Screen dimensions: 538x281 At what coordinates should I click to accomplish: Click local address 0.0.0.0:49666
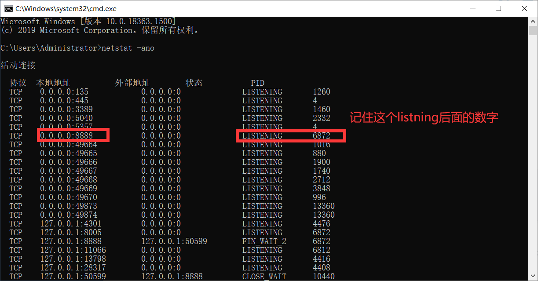pyautogui.click(x=69, y=162)
